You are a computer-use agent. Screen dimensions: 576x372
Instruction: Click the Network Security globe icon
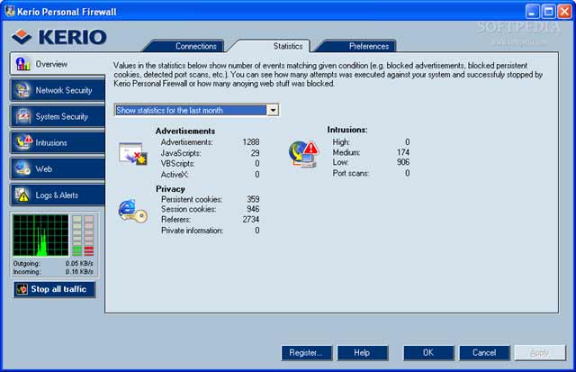click(22, 90)
